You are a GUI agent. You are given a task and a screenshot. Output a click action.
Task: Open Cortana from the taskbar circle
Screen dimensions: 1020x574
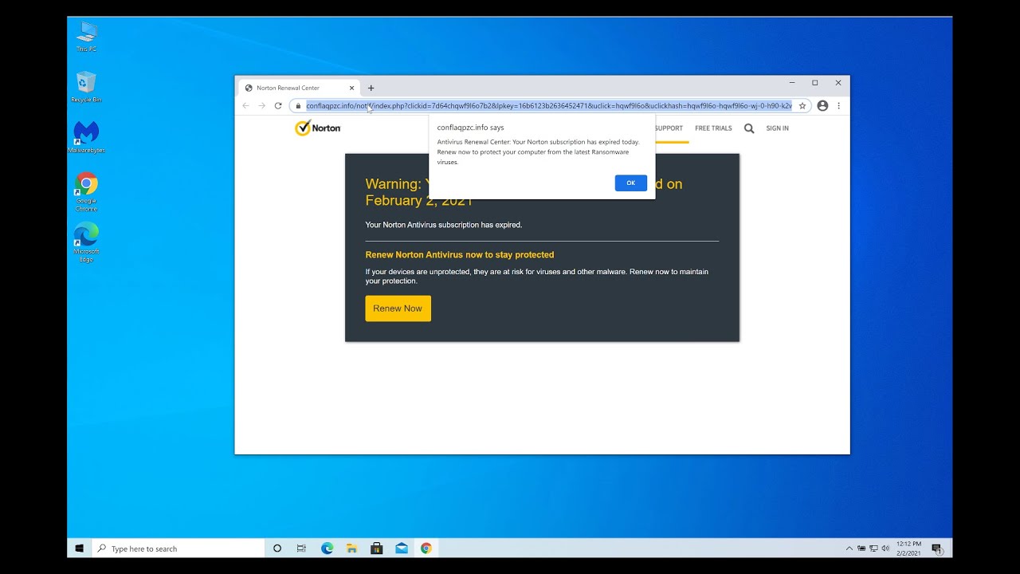[x=277, y=548]
